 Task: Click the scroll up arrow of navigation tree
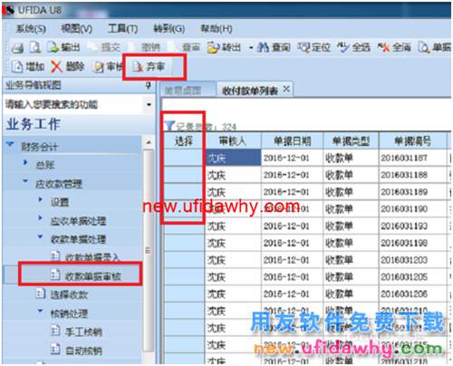149,142
